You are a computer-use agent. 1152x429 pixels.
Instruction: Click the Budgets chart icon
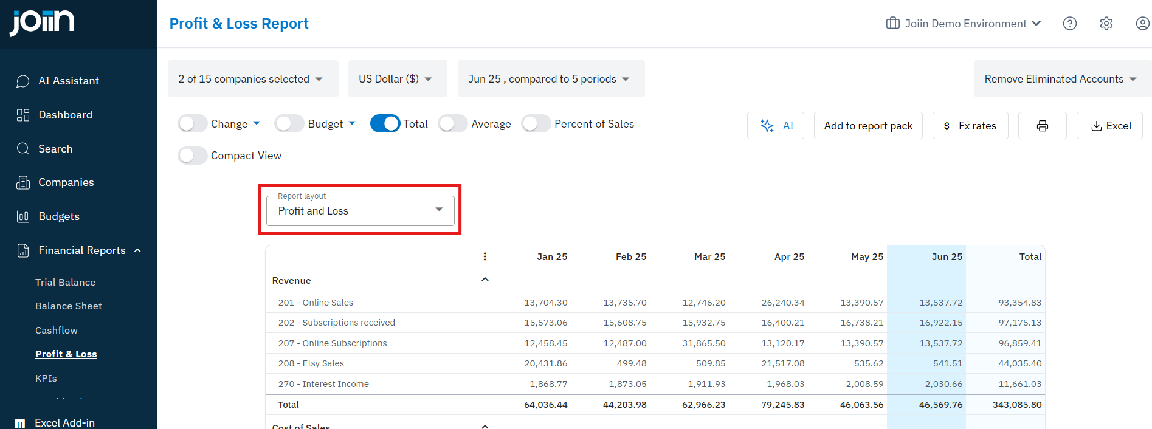23,216
